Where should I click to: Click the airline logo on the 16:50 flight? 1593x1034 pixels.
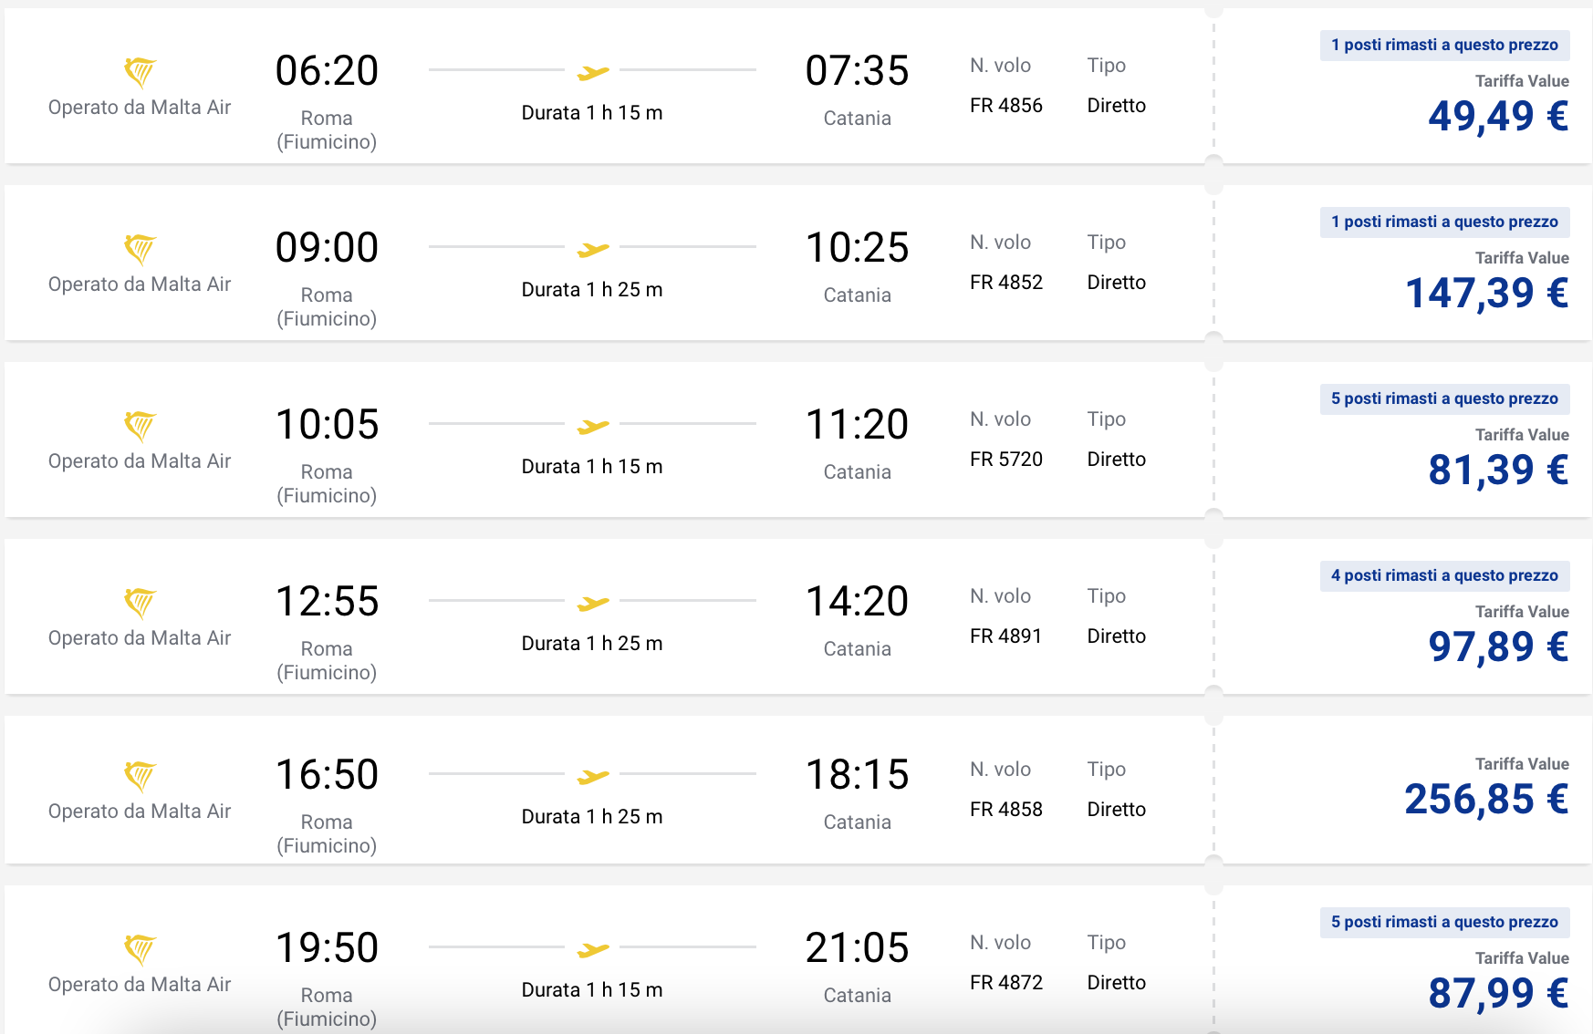point(140,775)
